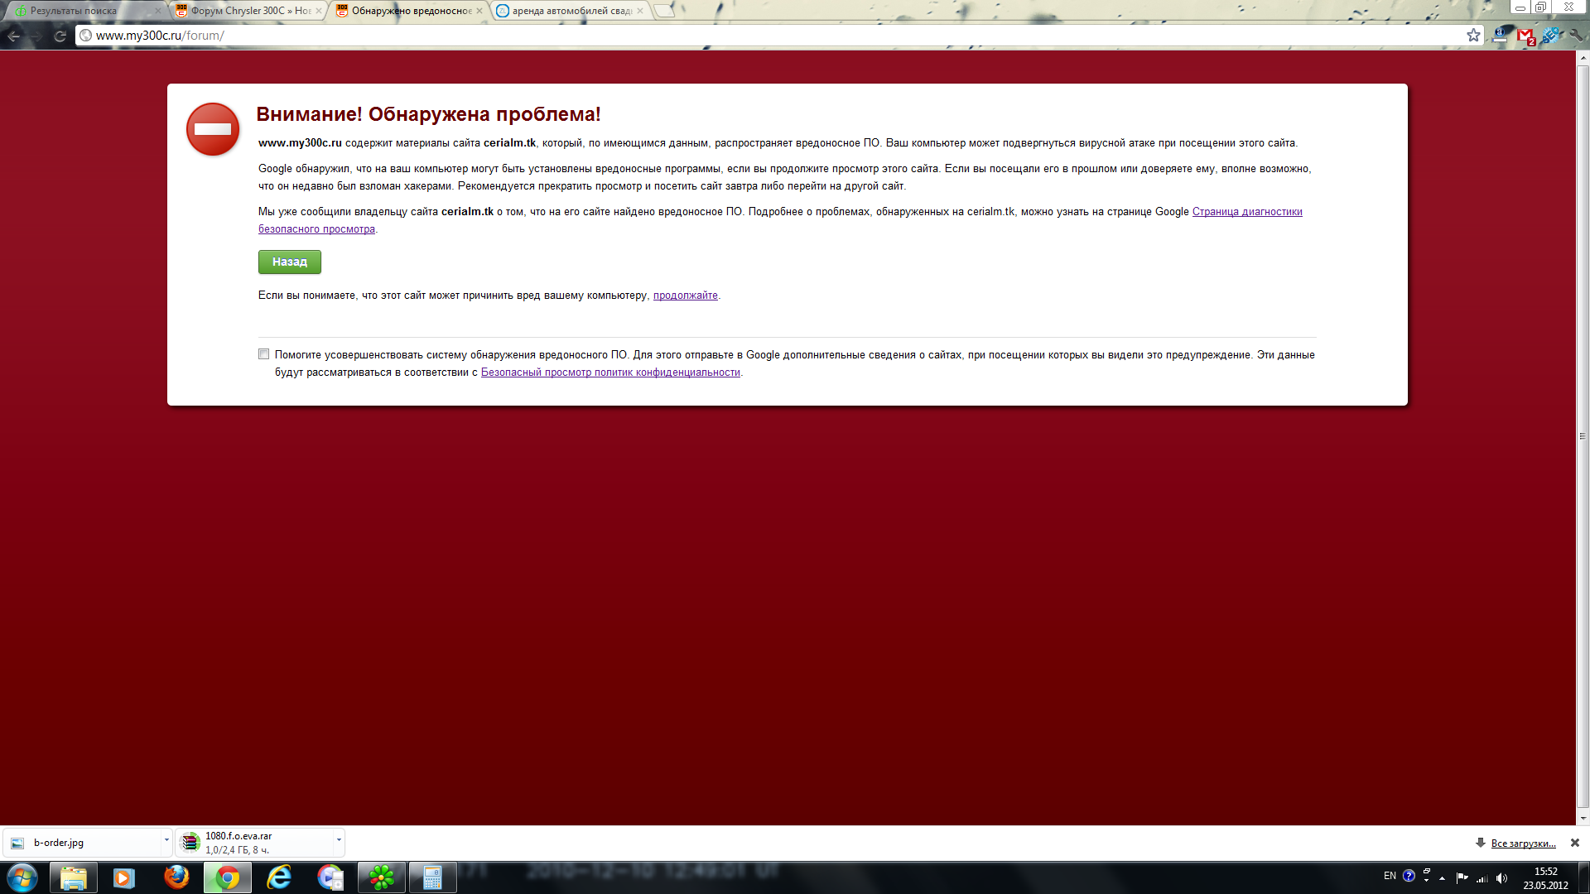Open Chrome's wrench settings menu
Screen dimensions: 1590x894
click(1575, 35)
